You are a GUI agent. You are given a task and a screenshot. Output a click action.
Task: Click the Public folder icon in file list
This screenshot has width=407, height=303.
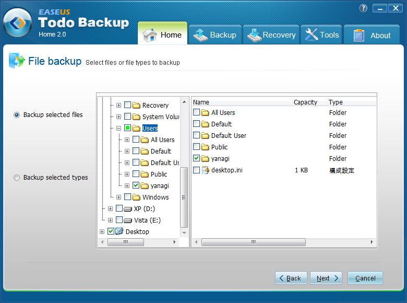tap(205, 147)
